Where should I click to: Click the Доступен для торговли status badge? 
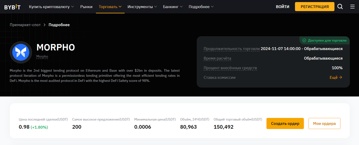(x=324, y=40)
